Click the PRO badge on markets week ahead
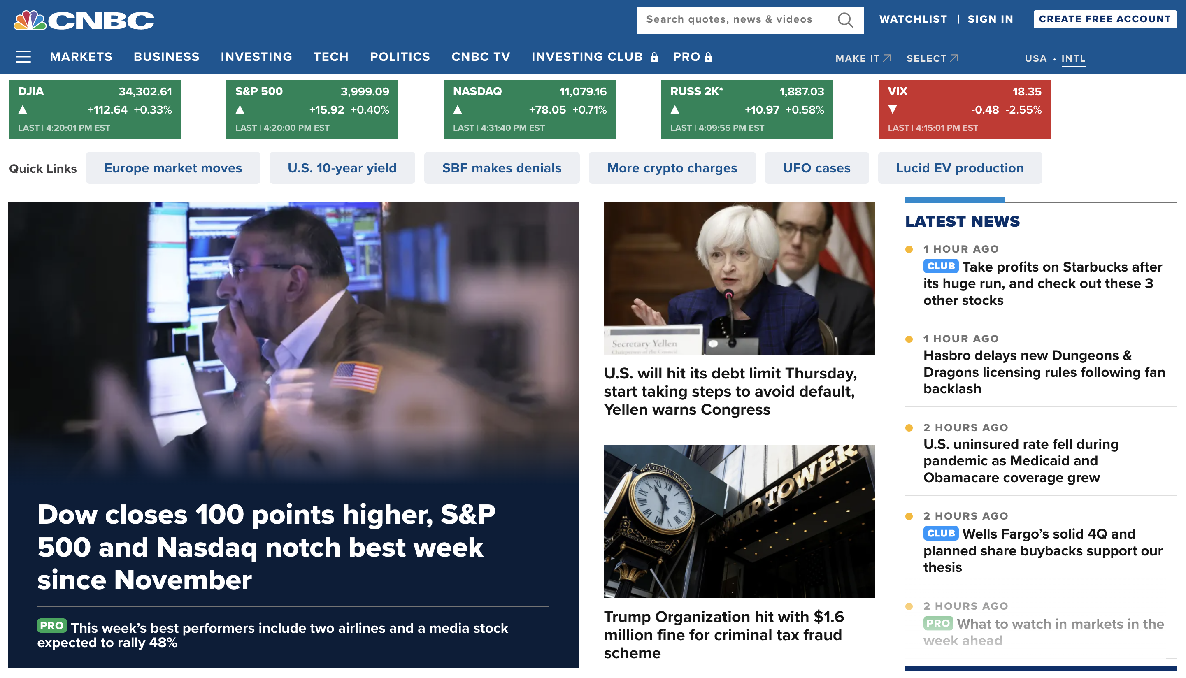Viewport: 1186px width, 678px height. (x=938, y=623)
